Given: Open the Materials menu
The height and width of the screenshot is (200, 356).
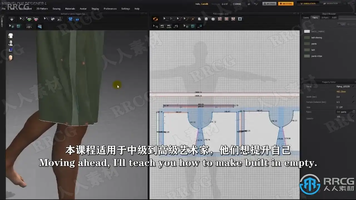Looking at the screenshot, I should coord(70,9).
